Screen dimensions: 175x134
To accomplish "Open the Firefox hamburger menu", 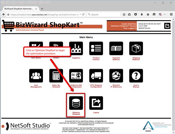I will point(171,15).
